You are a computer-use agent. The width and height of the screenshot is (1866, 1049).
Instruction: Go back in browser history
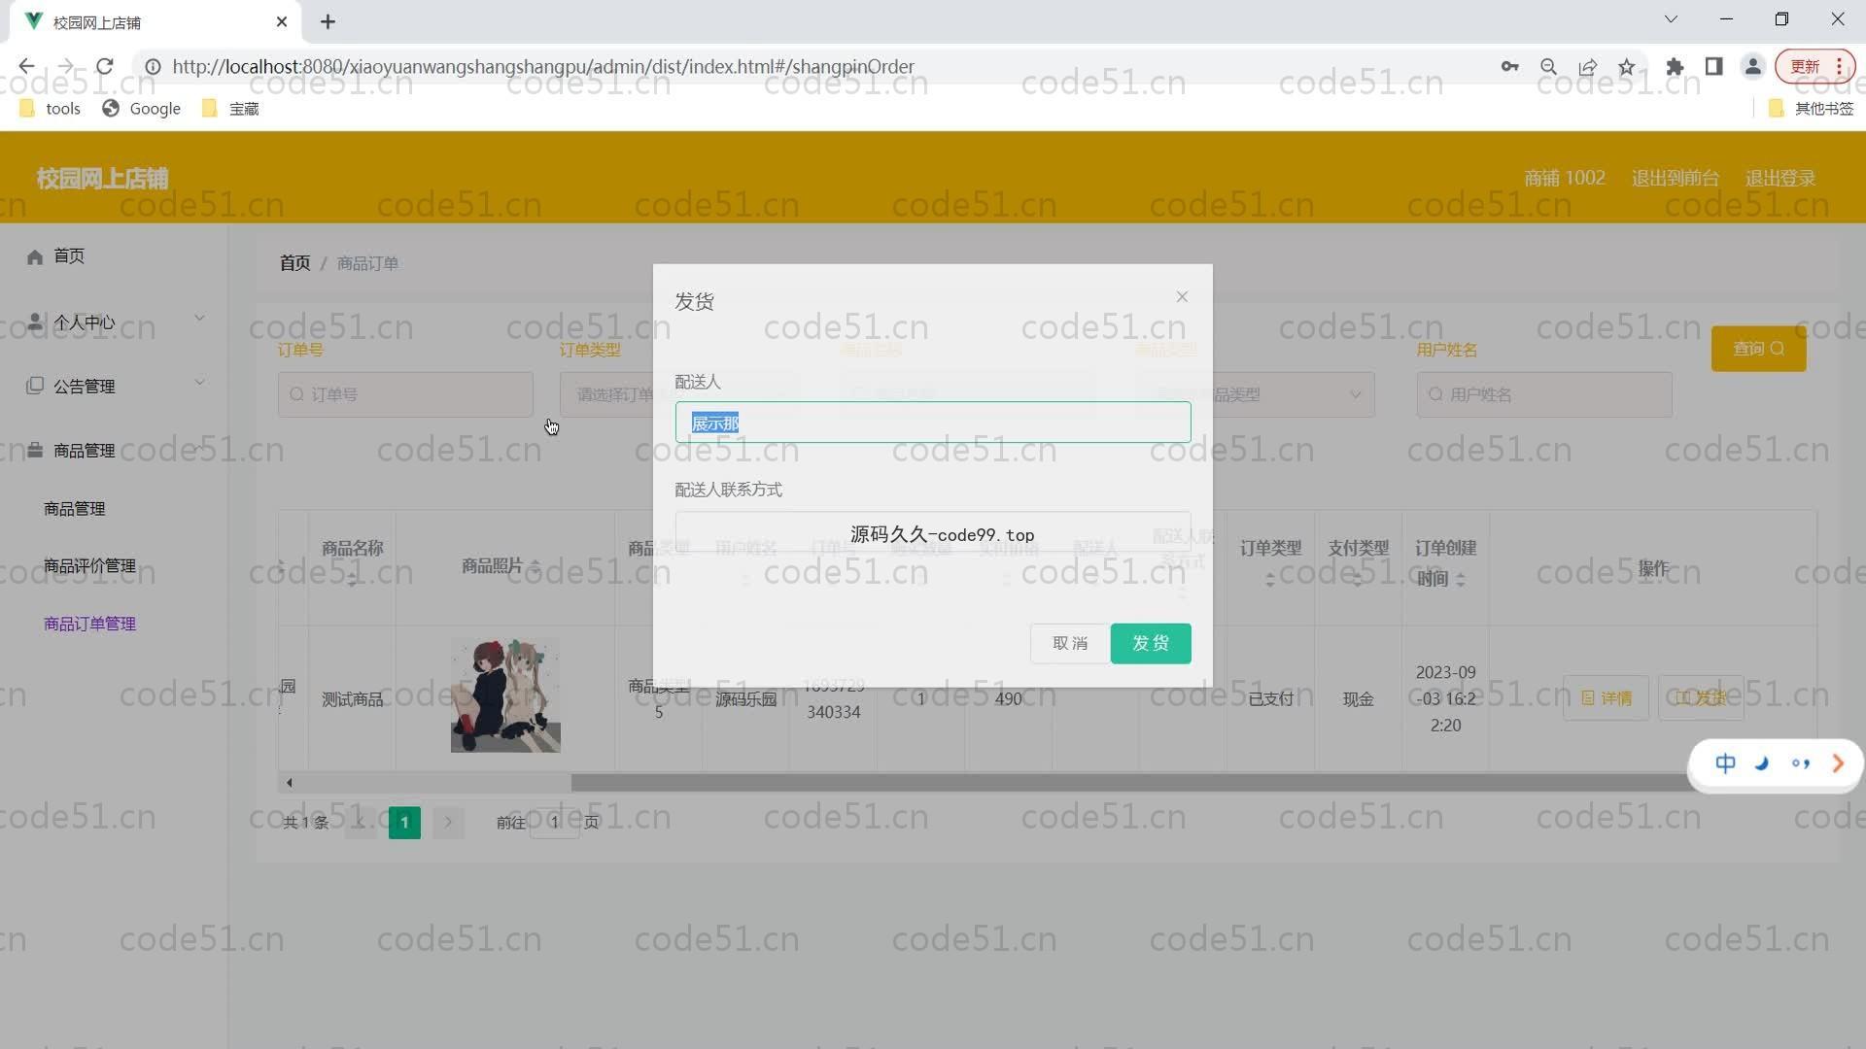click(26, 66)
